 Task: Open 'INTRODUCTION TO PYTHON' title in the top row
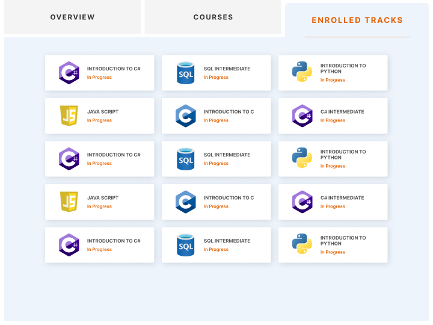click(x=343, y=69)
